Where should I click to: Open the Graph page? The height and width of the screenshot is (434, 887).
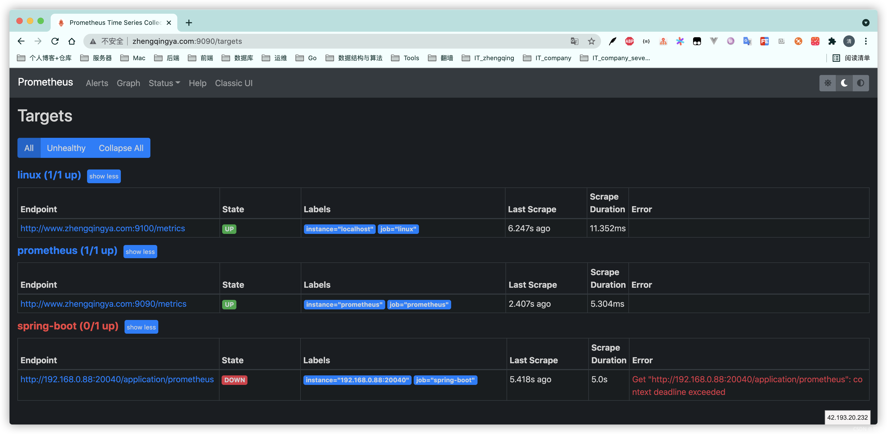tap(128, 83)
